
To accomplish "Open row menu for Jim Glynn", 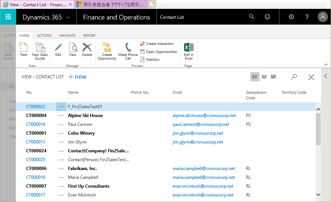I will 61,142.
